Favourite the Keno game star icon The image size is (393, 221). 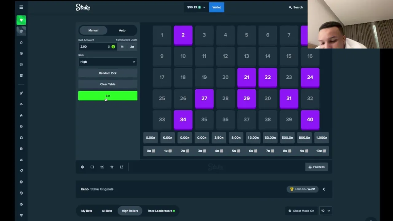pyautogui.click(x=112, y=167)
